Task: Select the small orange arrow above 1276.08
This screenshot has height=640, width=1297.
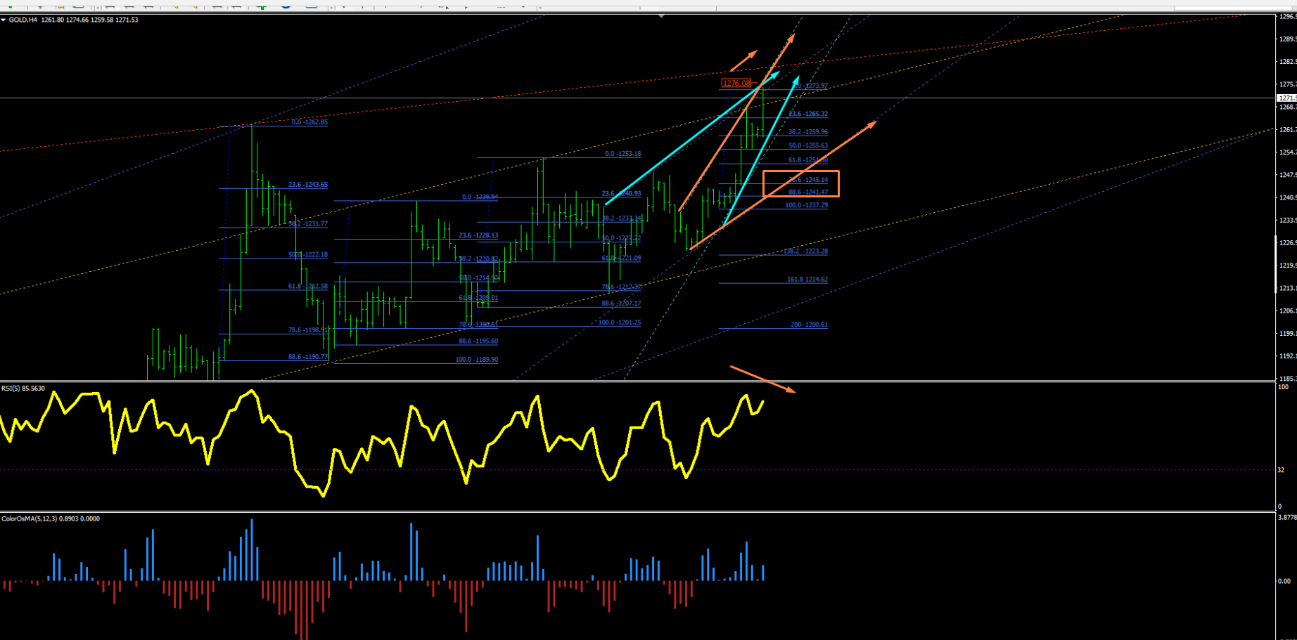Action: [x=744, y=60]
